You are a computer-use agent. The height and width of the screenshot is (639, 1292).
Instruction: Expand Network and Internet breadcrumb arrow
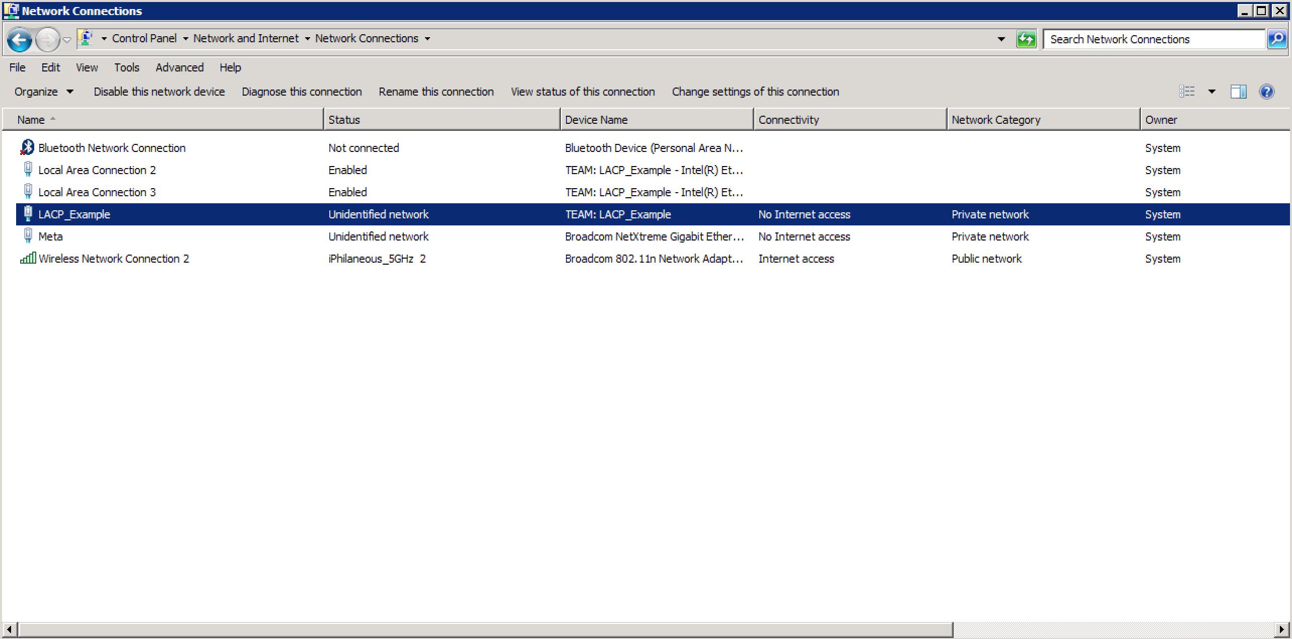[x=307, y=39]
